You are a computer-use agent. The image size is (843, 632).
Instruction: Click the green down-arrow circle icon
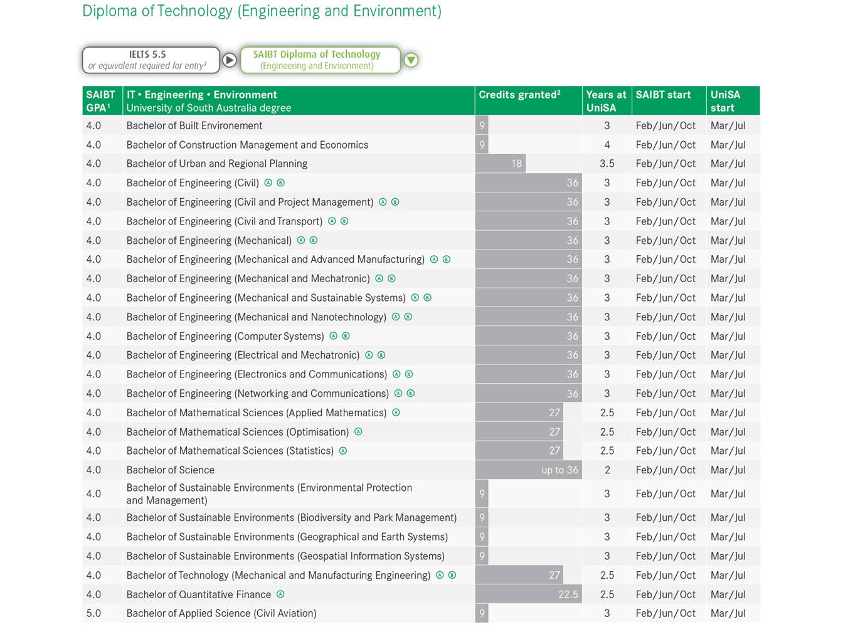pyautogui.click(x=411, y=60)
